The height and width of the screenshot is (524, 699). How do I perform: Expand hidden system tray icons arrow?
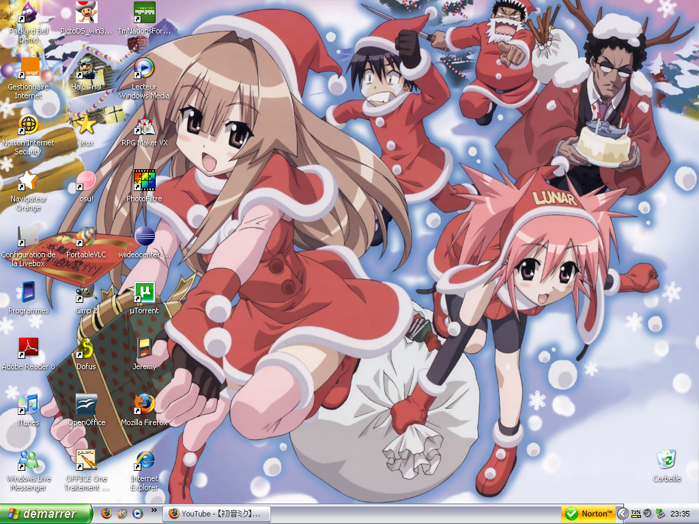click(x=623, y=514)
